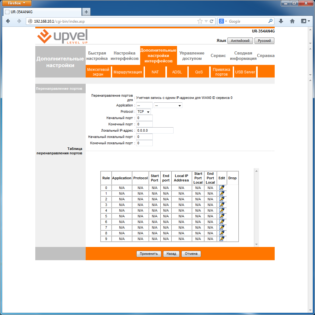Show URL history dropdown arrow

click(206, 21)
